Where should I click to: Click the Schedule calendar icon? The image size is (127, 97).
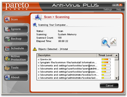pos(7,48)
